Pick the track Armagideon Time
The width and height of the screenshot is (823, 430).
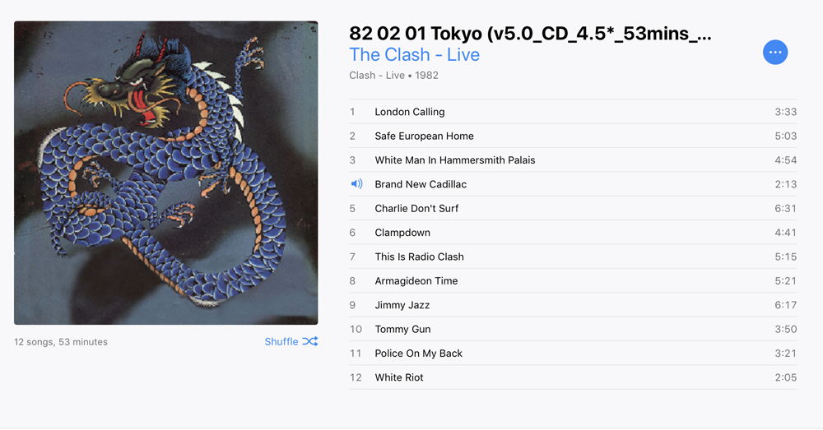(x=573, y=280)
